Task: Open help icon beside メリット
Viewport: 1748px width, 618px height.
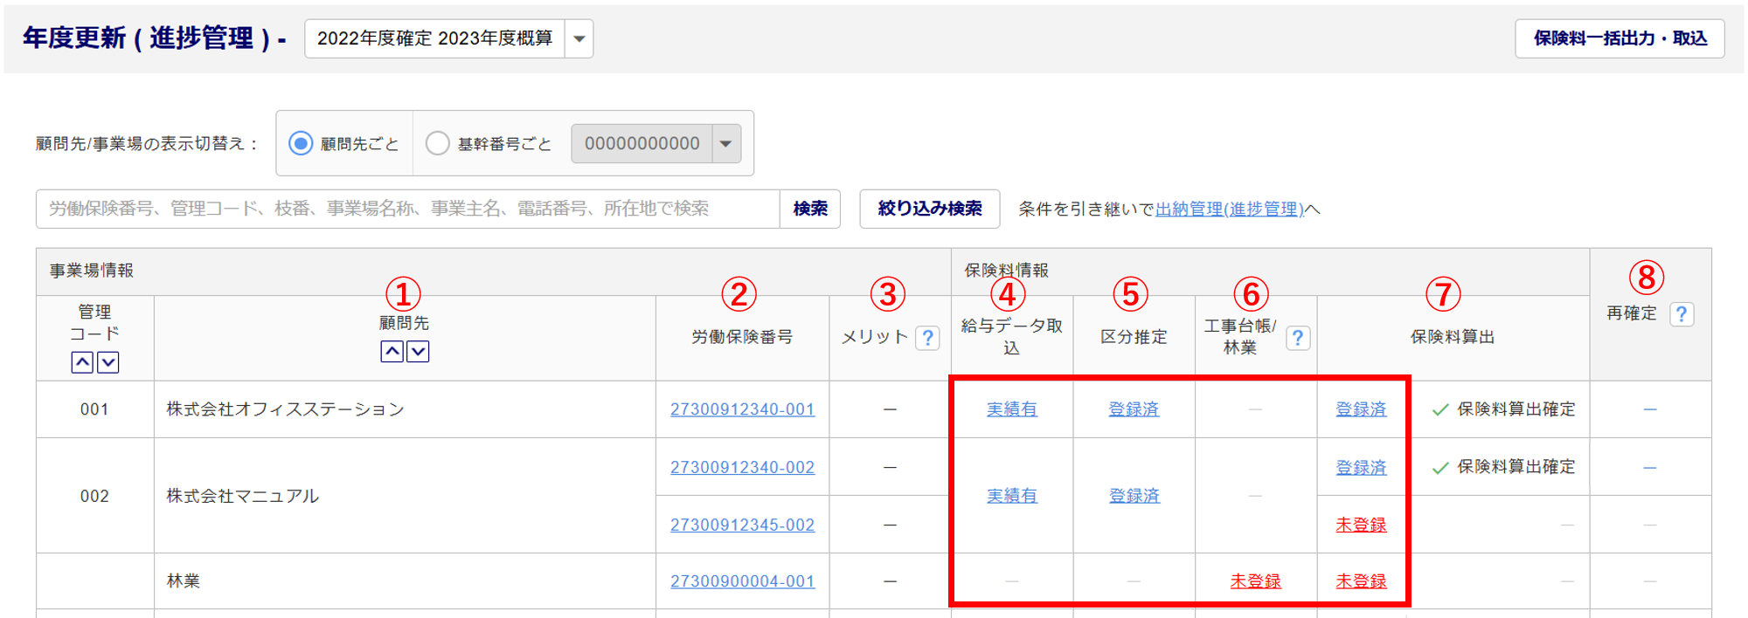Action: [x=927, y=338]
